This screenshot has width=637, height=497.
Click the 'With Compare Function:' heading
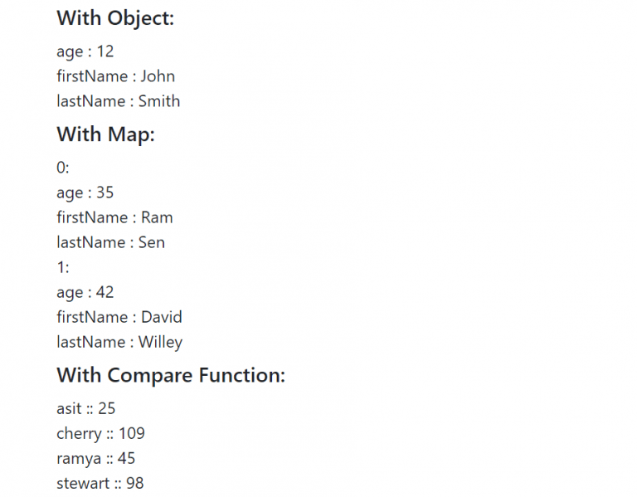click(x=171, y=375)
